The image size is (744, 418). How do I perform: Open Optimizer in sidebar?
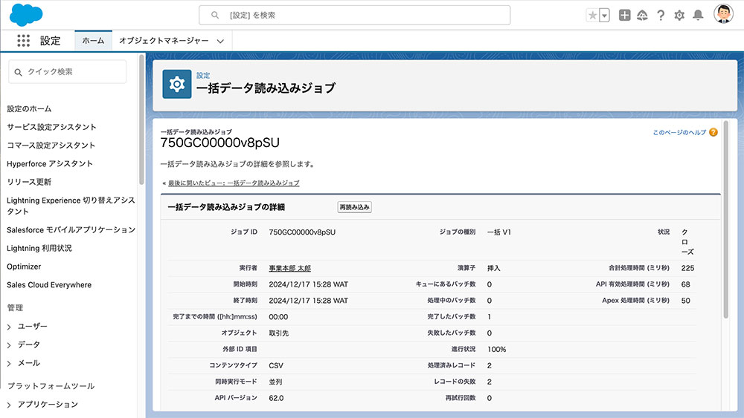pos(24,267)
